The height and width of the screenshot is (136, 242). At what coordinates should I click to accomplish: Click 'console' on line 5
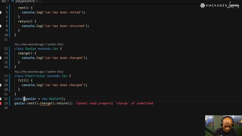point(28,12)
